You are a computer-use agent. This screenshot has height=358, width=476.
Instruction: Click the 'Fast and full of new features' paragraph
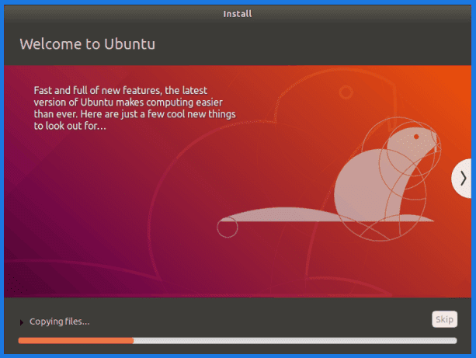tap(134, 108)
